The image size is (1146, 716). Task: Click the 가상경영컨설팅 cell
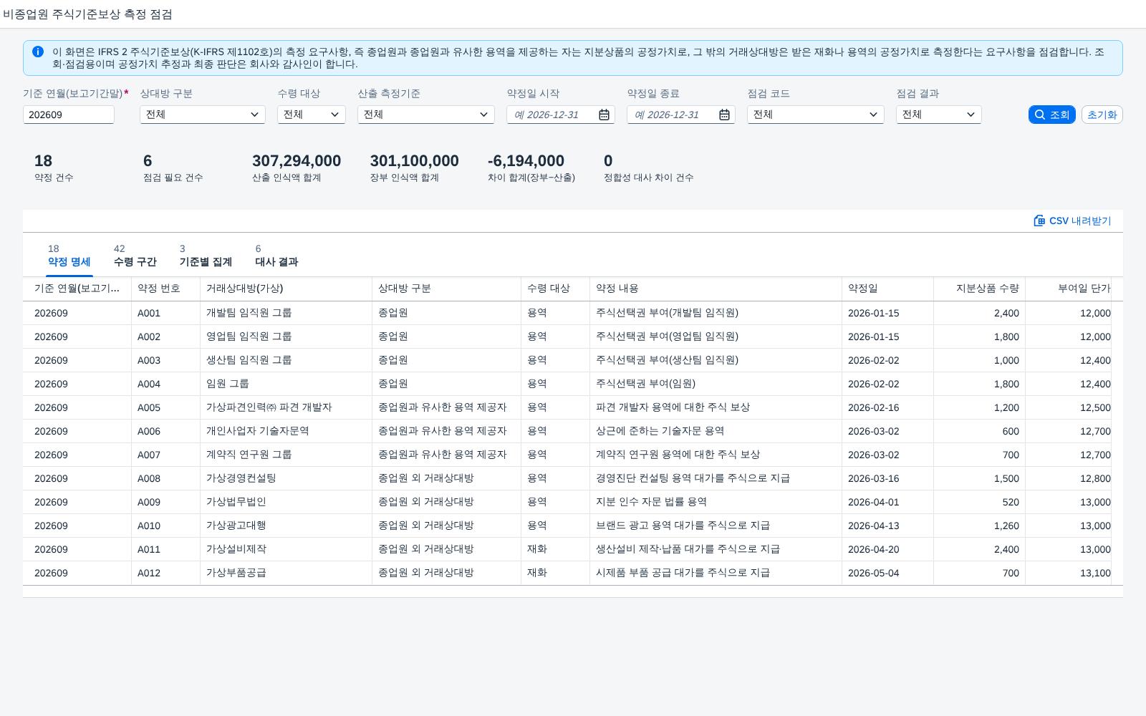pos(286,478)
